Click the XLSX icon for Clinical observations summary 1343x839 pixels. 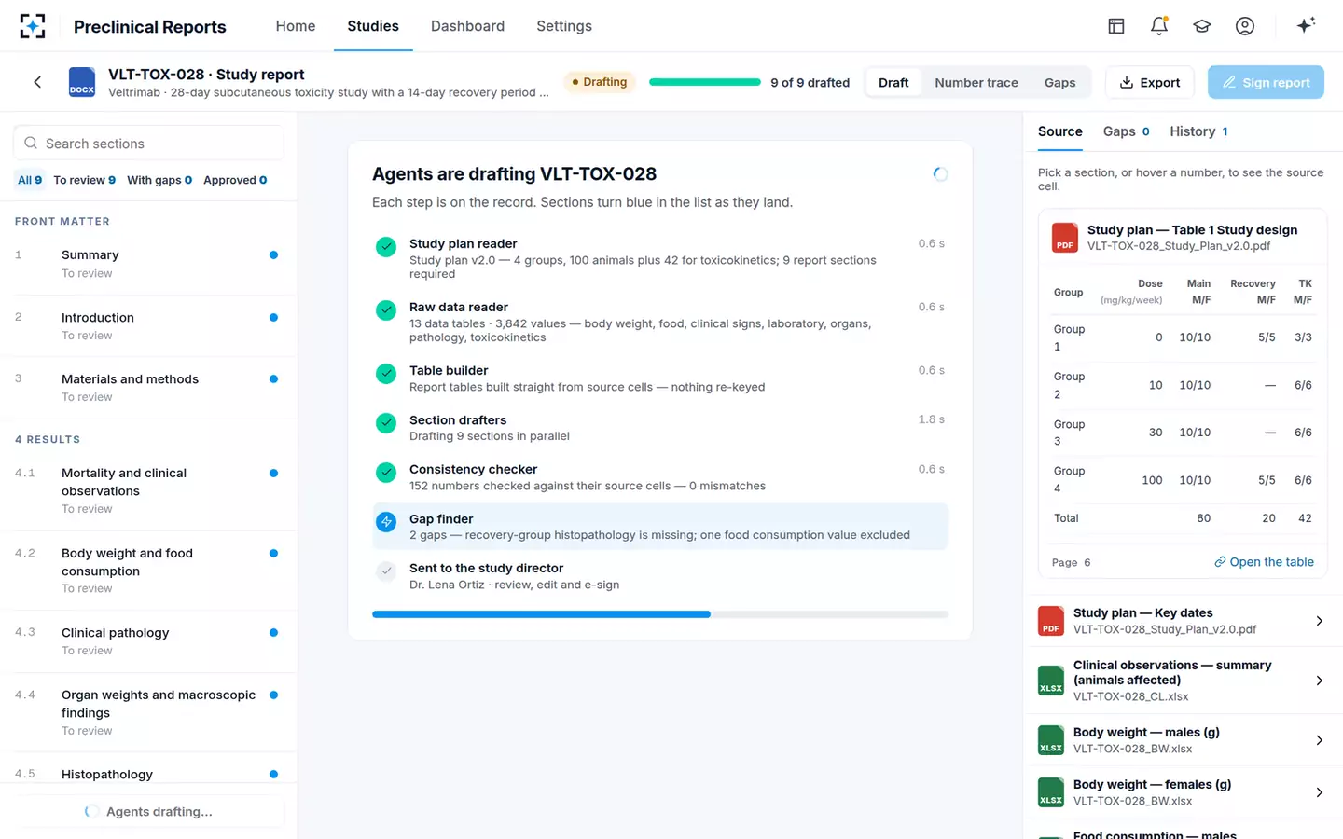click(x=1051, y=681)
